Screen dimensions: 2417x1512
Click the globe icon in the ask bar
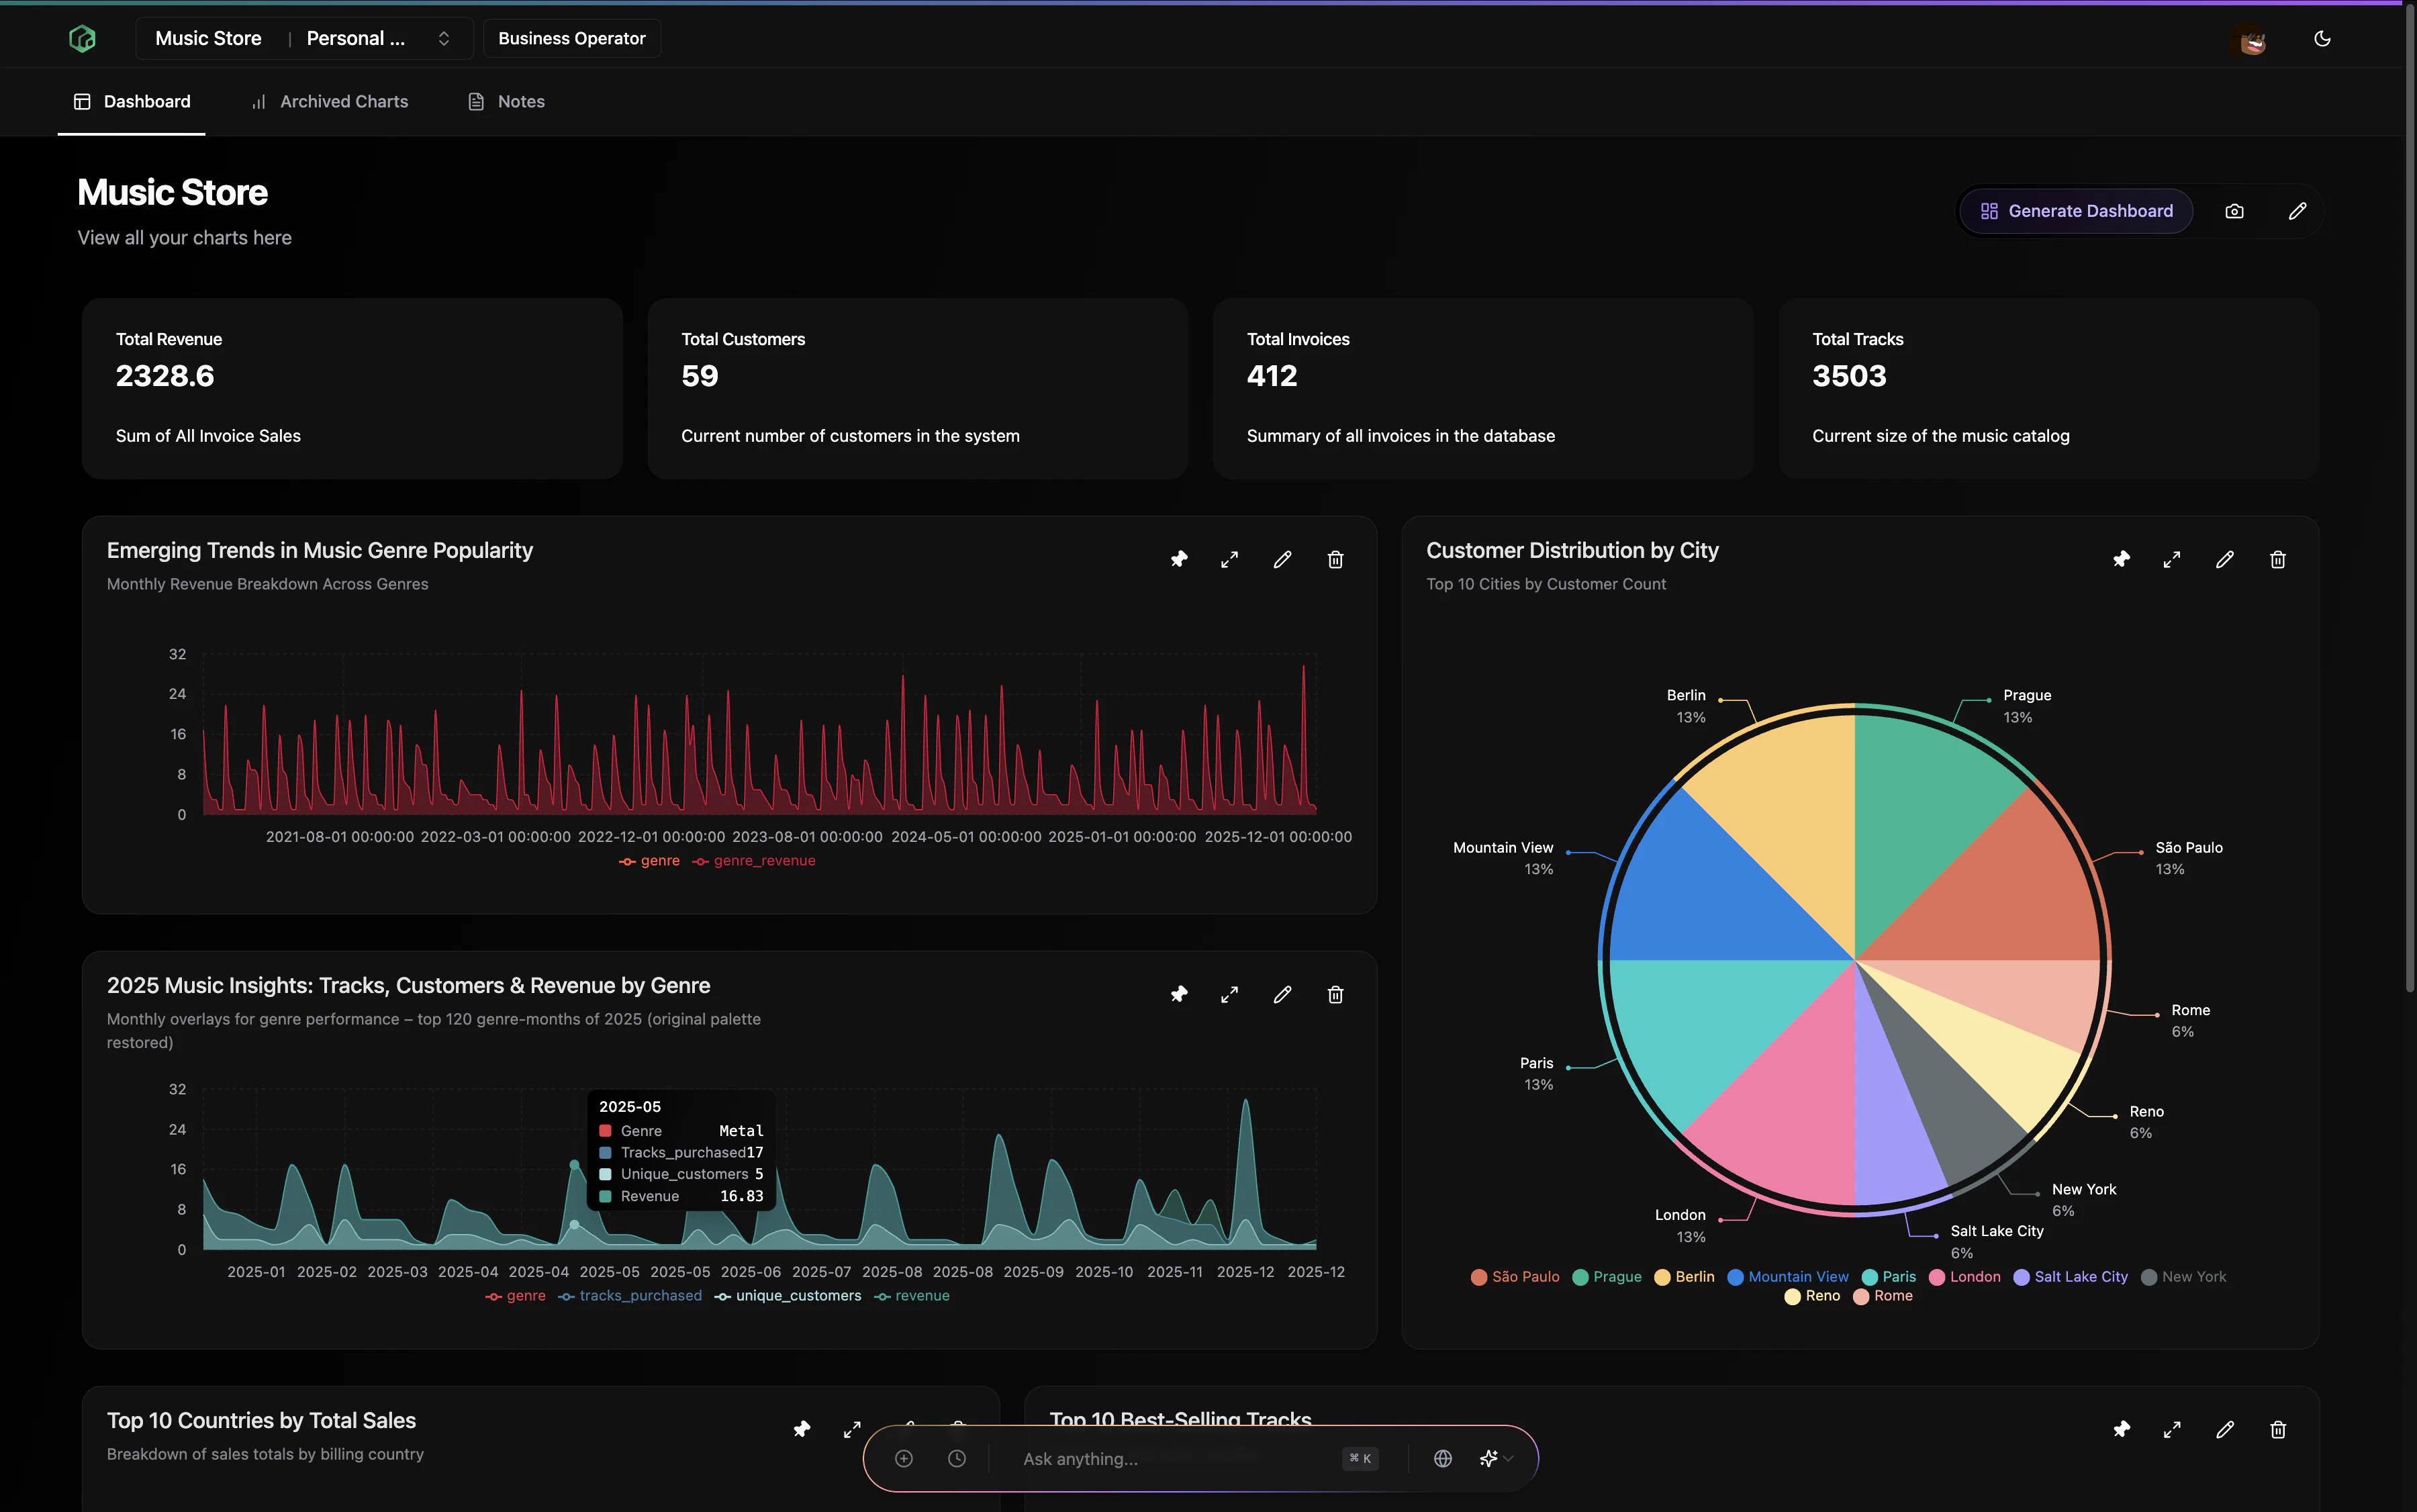tap(1442, 1458)
